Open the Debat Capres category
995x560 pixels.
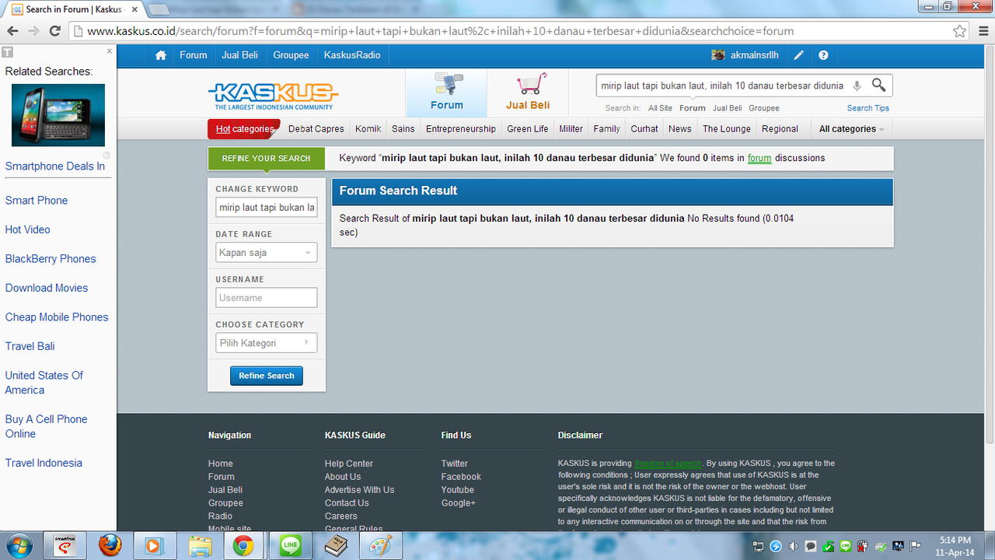[316, 129]
